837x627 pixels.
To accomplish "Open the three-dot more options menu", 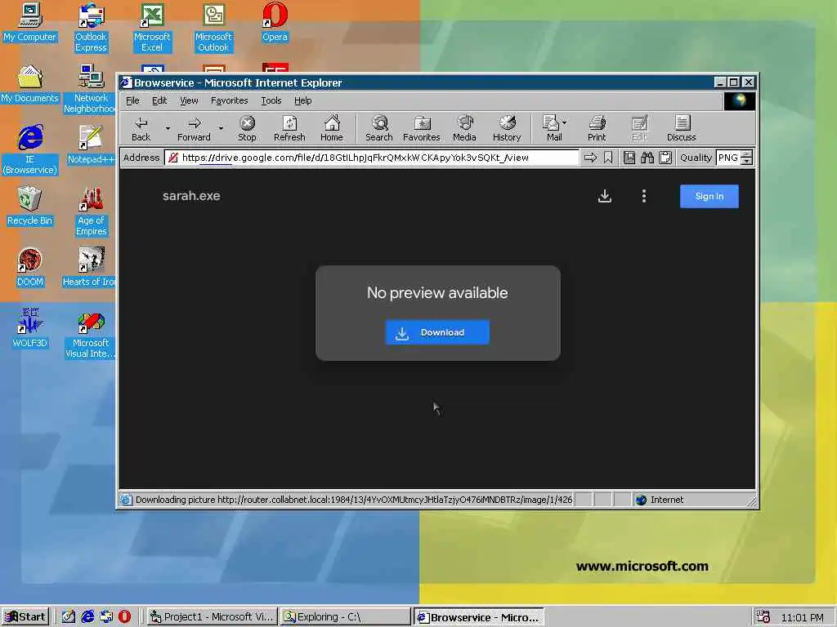I will (644, 196).
